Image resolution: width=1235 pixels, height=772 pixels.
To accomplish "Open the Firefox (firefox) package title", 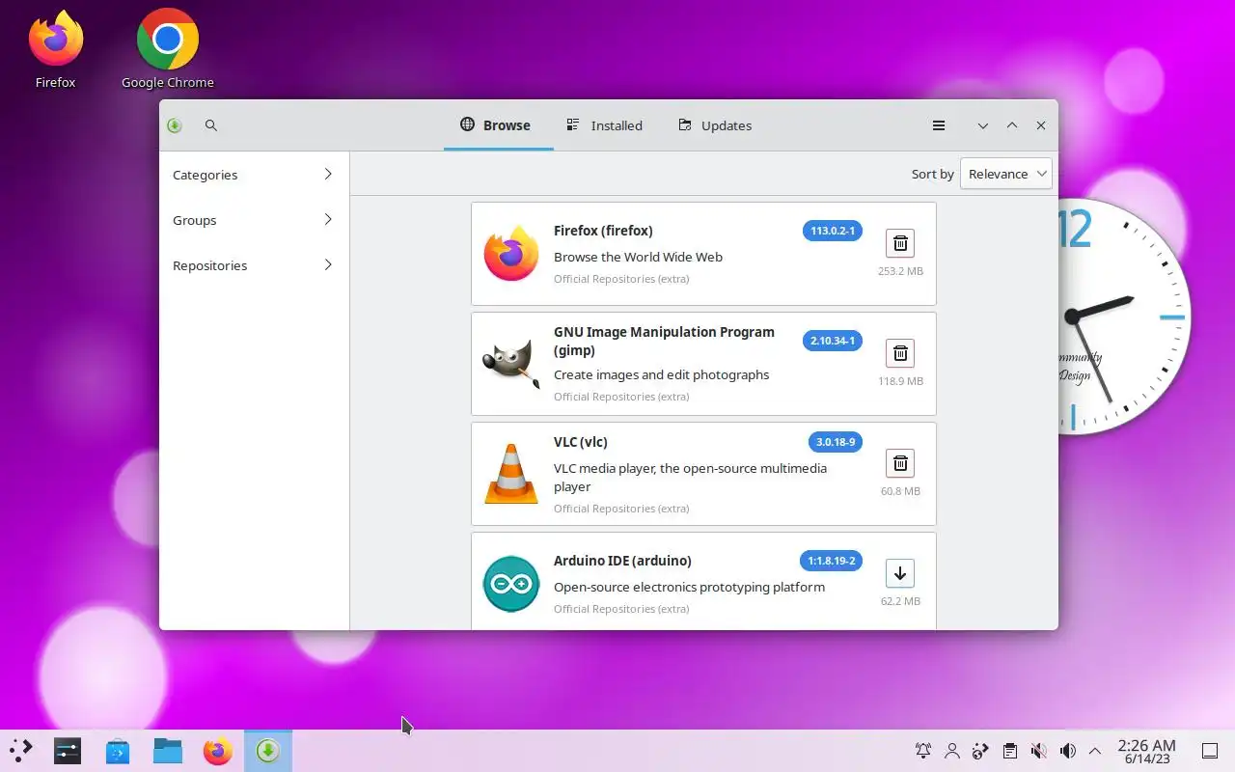I will [x=603, y=231].
